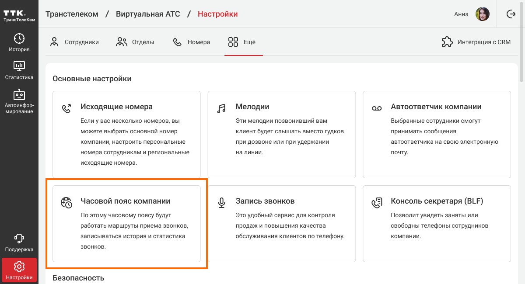Switch to the Отделы tab
This screenshot has height=284, width=525.
pyautogui.click(x=135, y=42)
